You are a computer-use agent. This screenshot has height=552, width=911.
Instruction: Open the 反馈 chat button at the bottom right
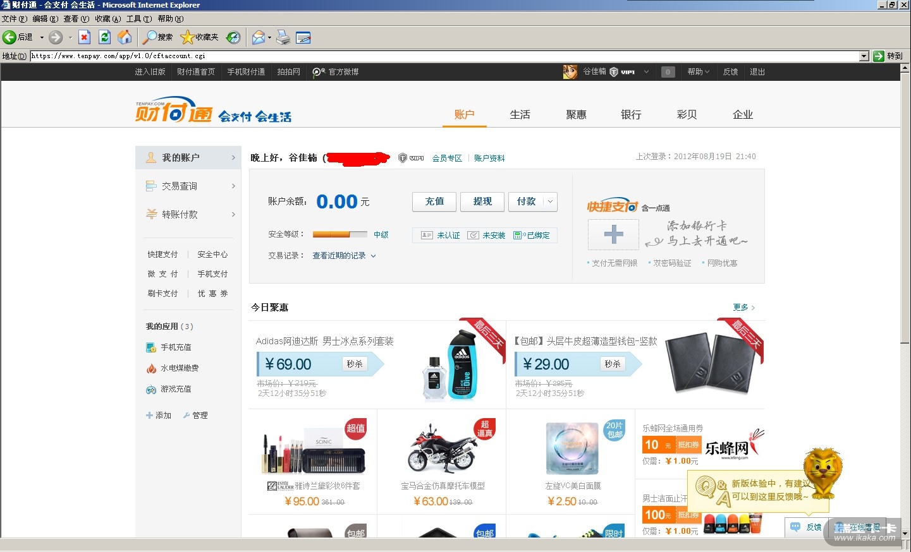coord(805,527)
